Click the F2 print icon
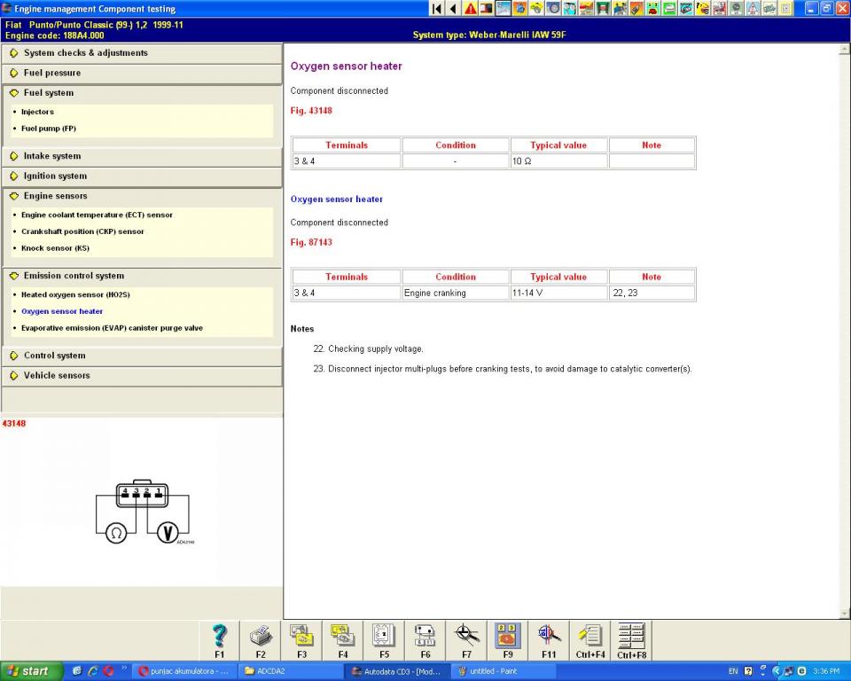The image size is (851, 681). (261, 641)
